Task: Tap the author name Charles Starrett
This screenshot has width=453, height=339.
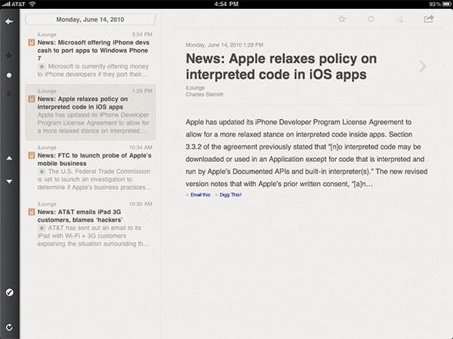Action: (205, 94)
